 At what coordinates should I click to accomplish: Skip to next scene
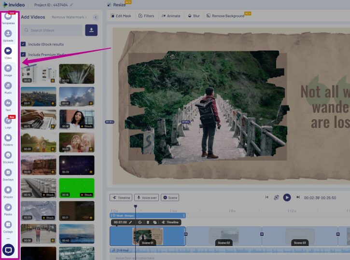tap(298, 197)
